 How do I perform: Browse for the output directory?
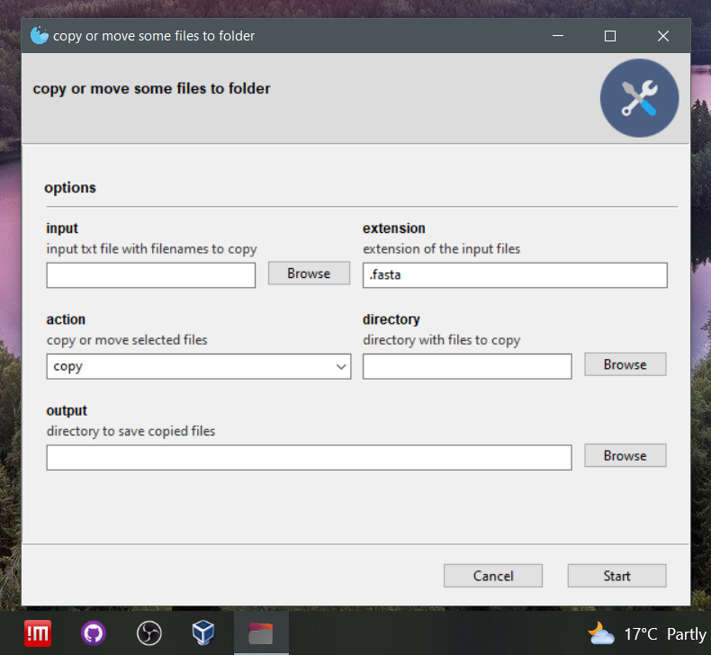(x=625, y=455)
